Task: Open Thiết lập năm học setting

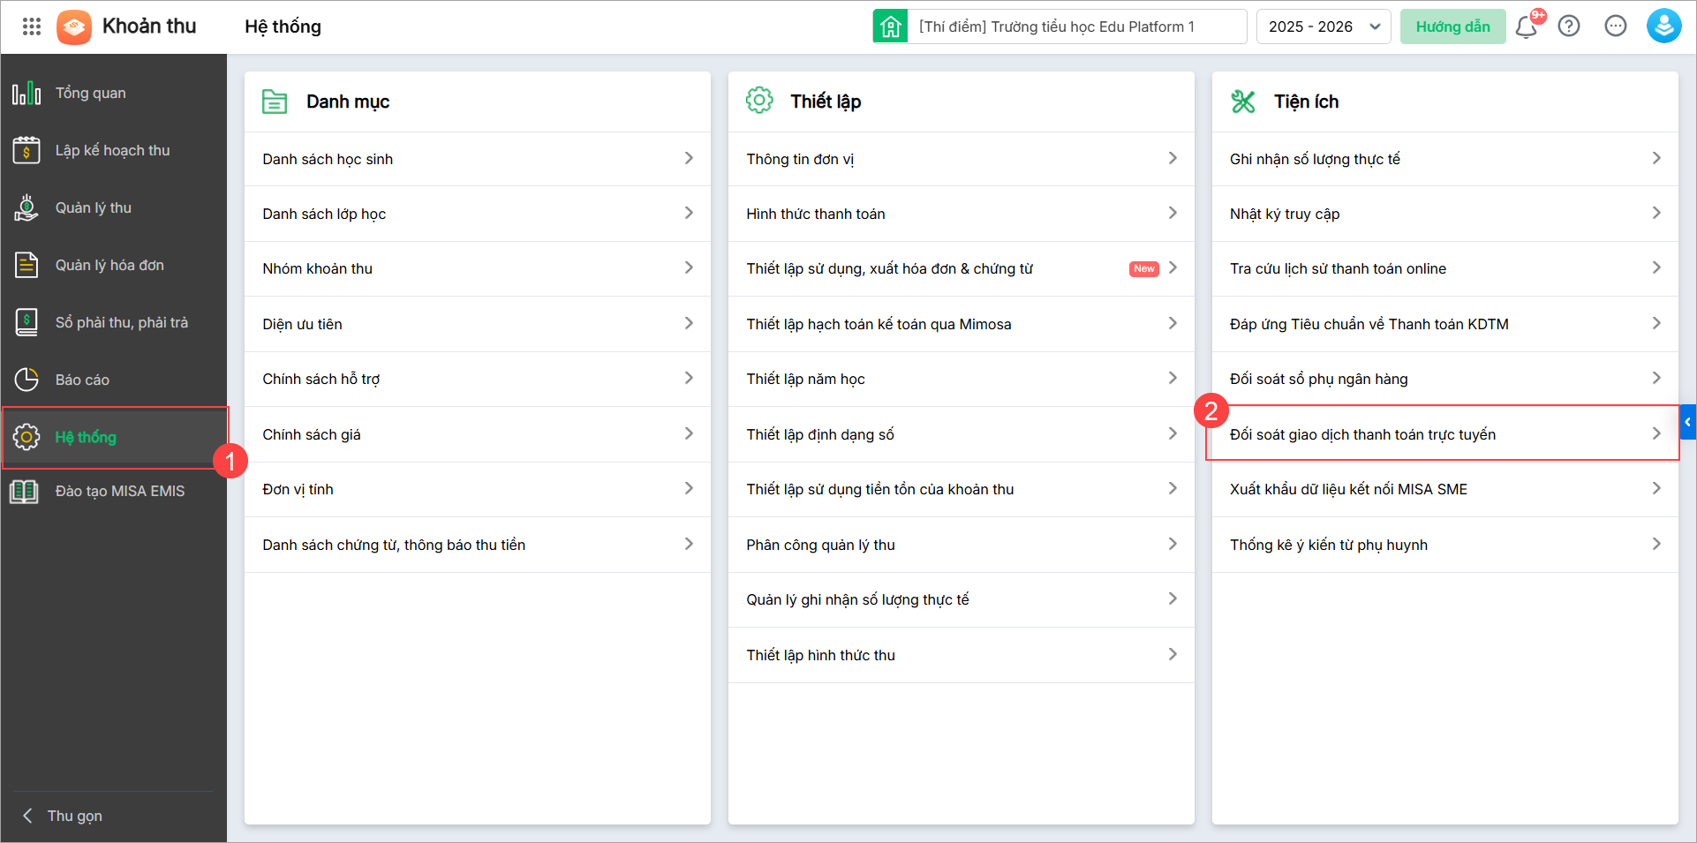Action: coord(961,379)
